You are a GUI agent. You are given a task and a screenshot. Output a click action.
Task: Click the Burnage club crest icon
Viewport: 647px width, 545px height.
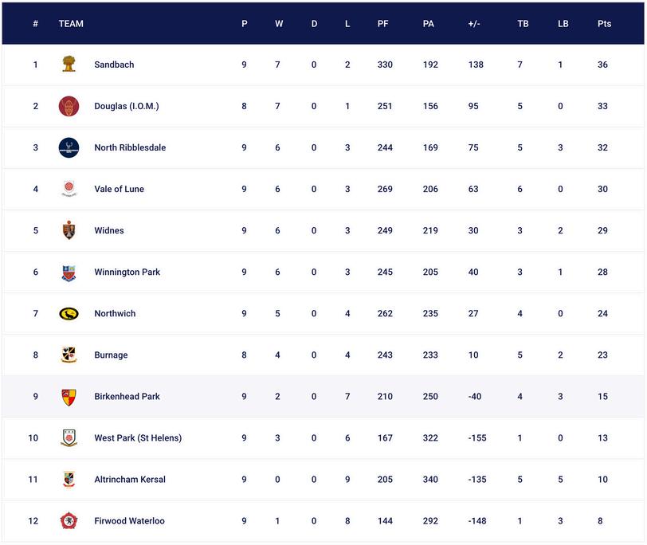69,355
